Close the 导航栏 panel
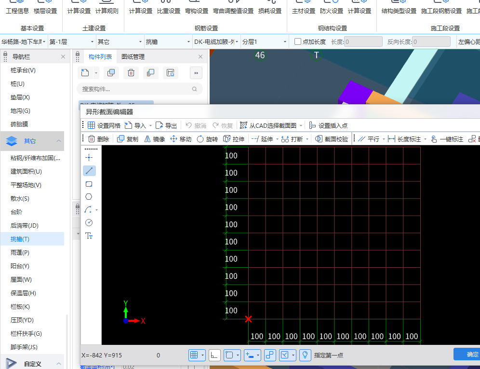This screenshot has width=480, height=369. click(63, 57)
